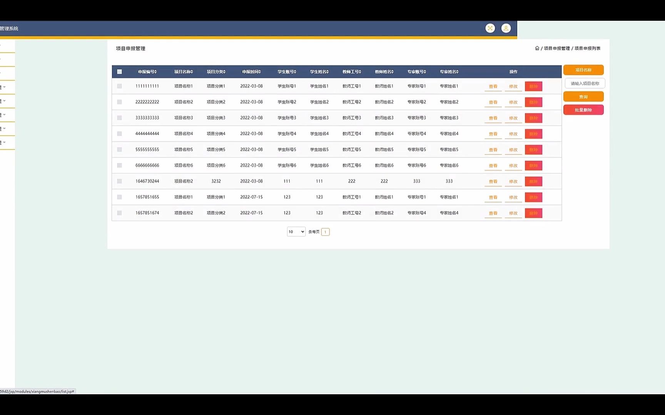Click the 操作 column header
This screenshot has height=415, width=665.
point(513,71)
